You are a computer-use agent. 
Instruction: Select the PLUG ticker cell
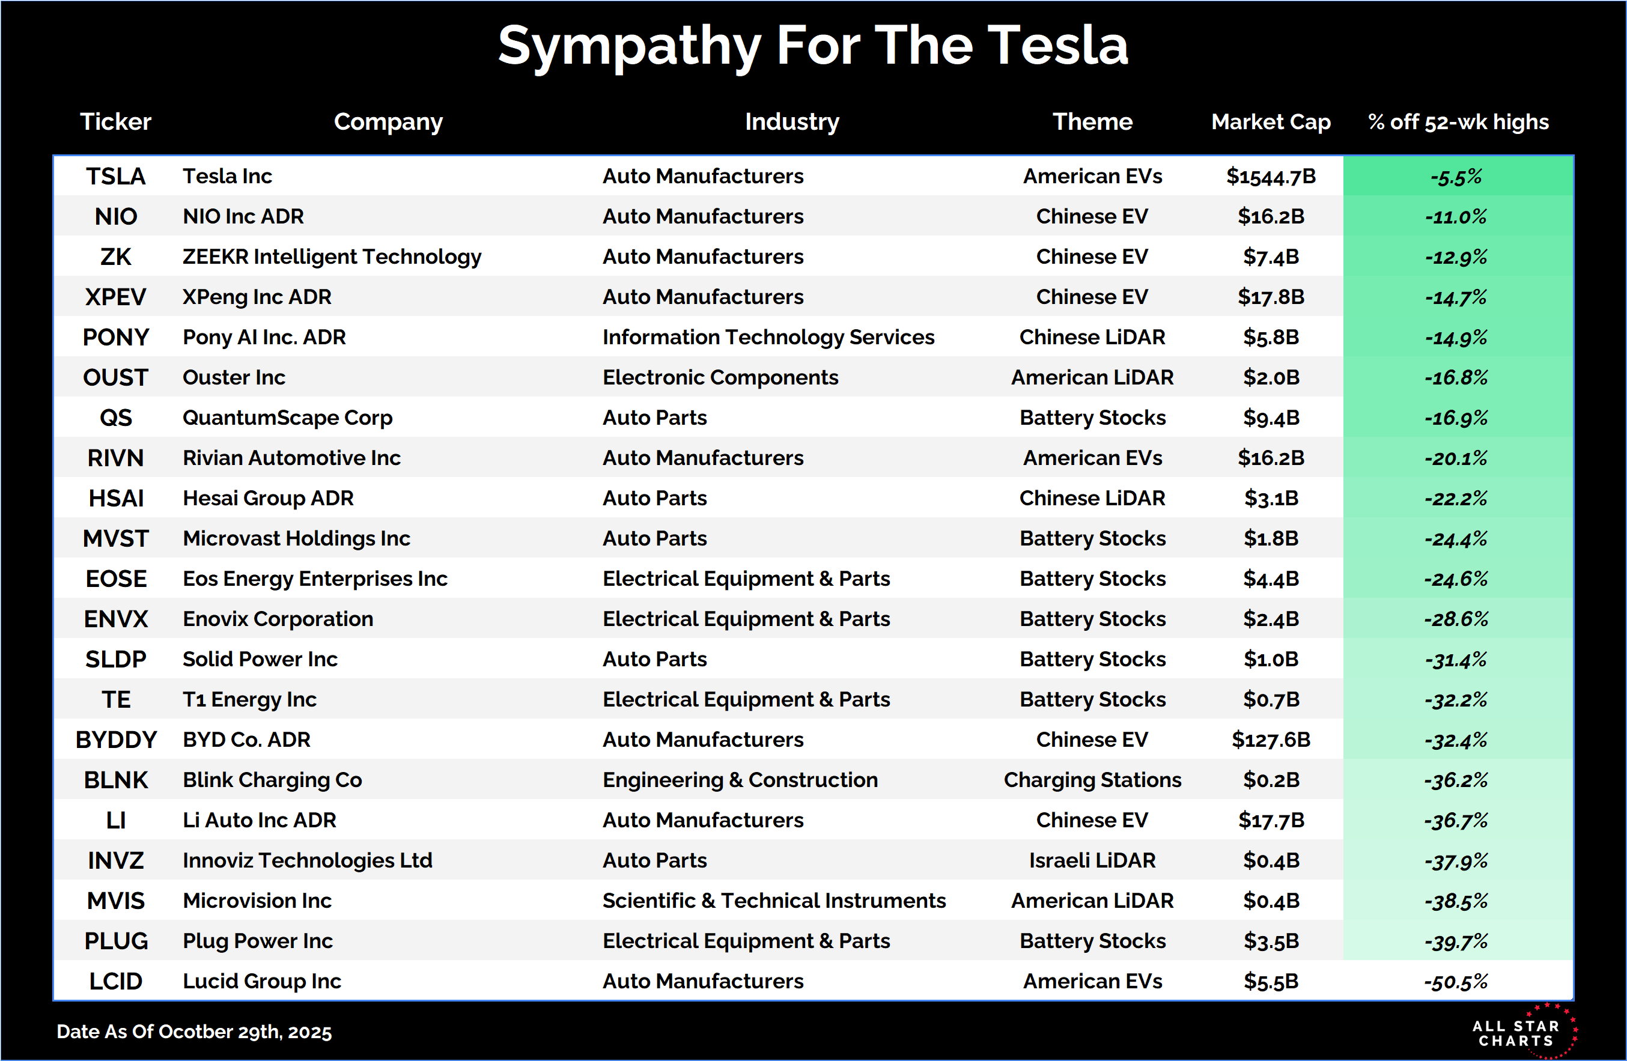(115, 941)
